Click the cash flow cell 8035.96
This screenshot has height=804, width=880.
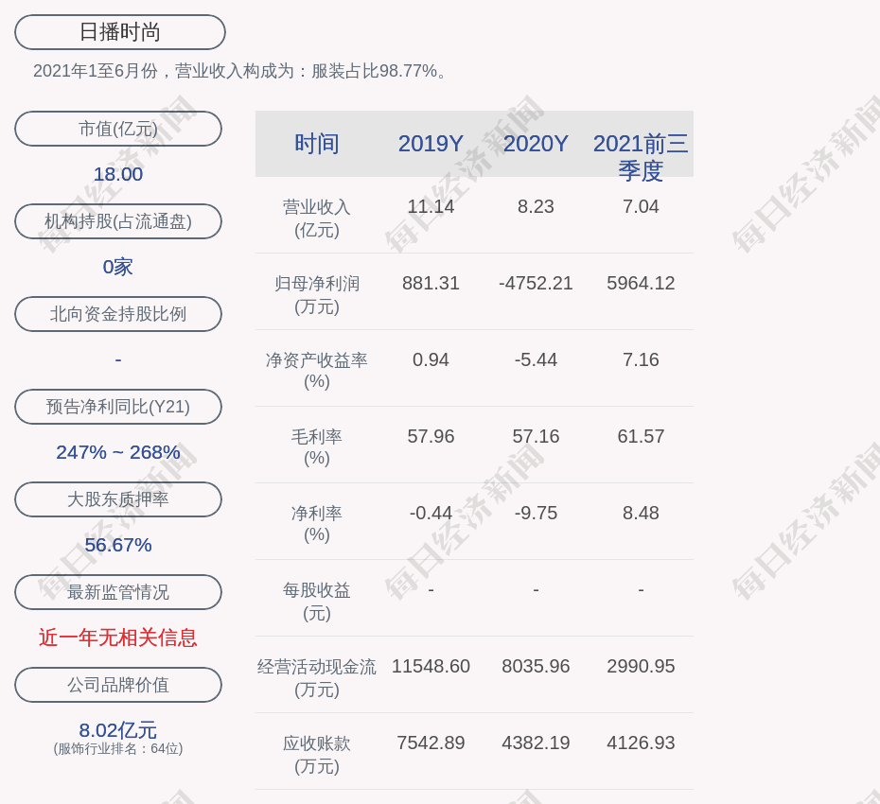tap(536, 666)
